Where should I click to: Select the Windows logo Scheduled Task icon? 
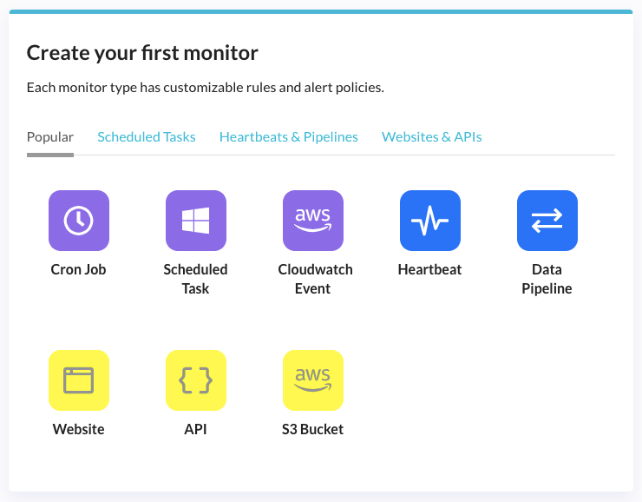(x=195, y=221)
